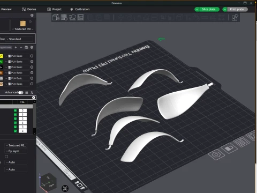This screenshot has width=257, height=193.
Task: Edit the preset of green filament 4
Action: pyautogui.click(x=32, y=62)
